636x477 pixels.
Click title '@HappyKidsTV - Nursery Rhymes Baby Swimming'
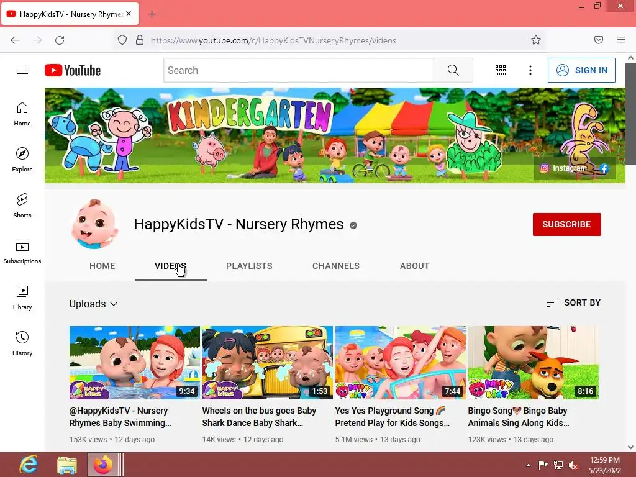click(120, 417)
